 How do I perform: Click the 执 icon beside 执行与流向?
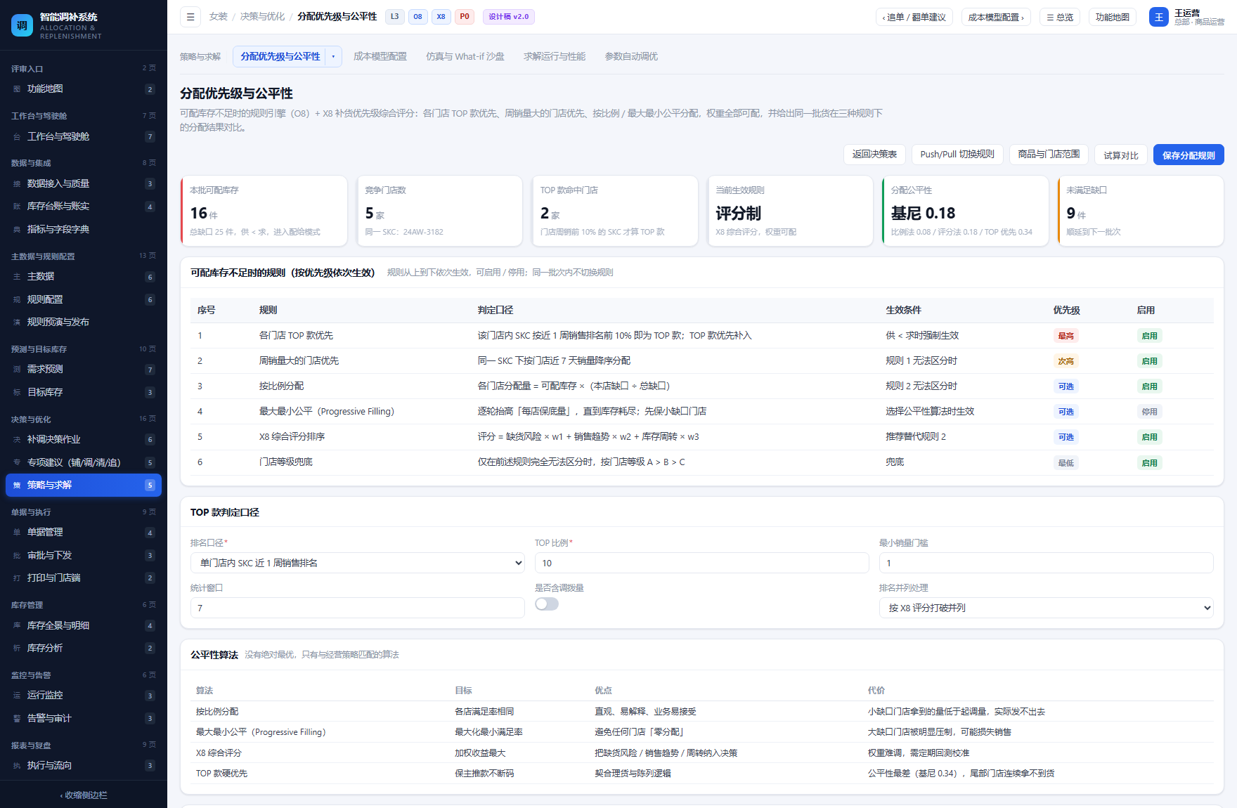coord(17,766)
